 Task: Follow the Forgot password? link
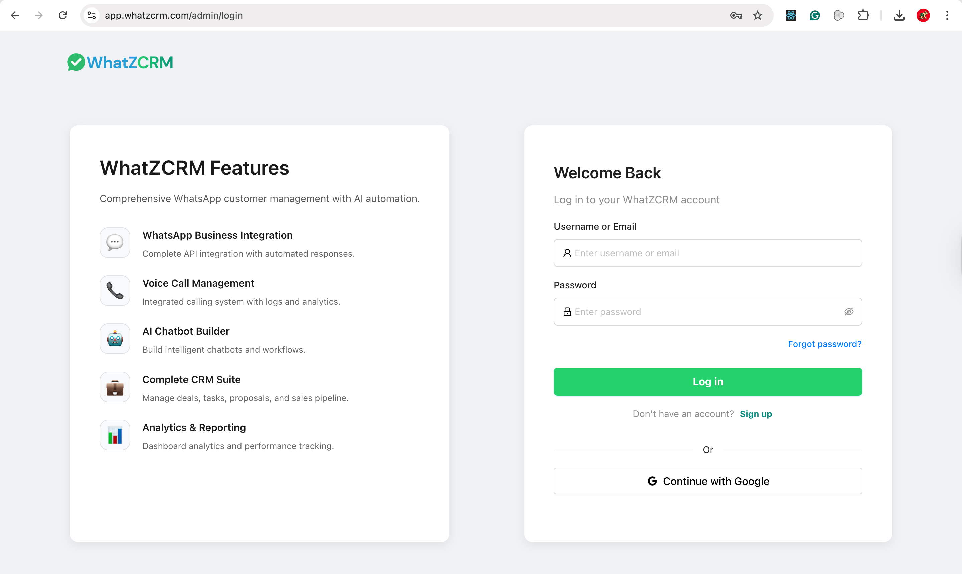[x=824, y=344]
